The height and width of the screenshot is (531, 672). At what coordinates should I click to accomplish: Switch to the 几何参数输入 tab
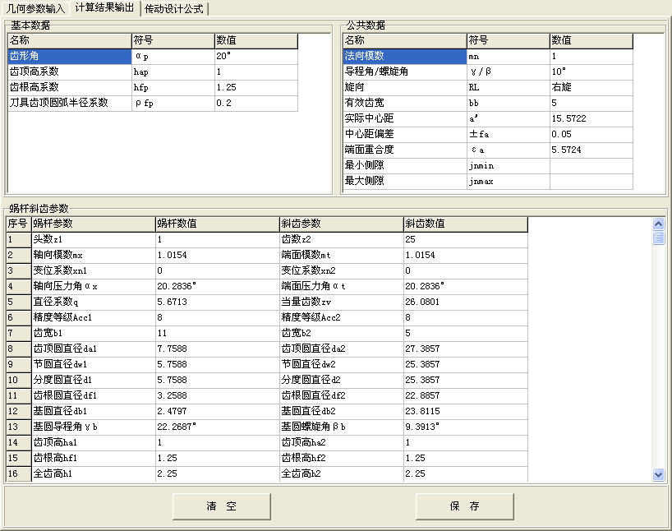(35, 8)
